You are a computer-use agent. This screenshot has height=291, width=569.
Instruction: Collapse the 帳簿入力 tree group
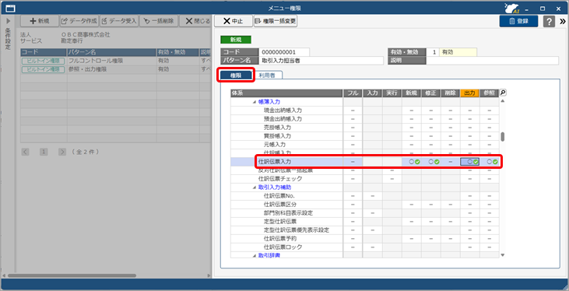click(255, 102)
